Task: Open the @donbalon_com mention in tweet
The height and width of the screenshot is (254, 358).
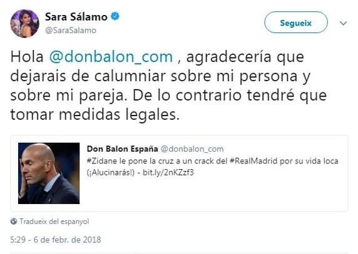Action: click(x=111, y=57)
